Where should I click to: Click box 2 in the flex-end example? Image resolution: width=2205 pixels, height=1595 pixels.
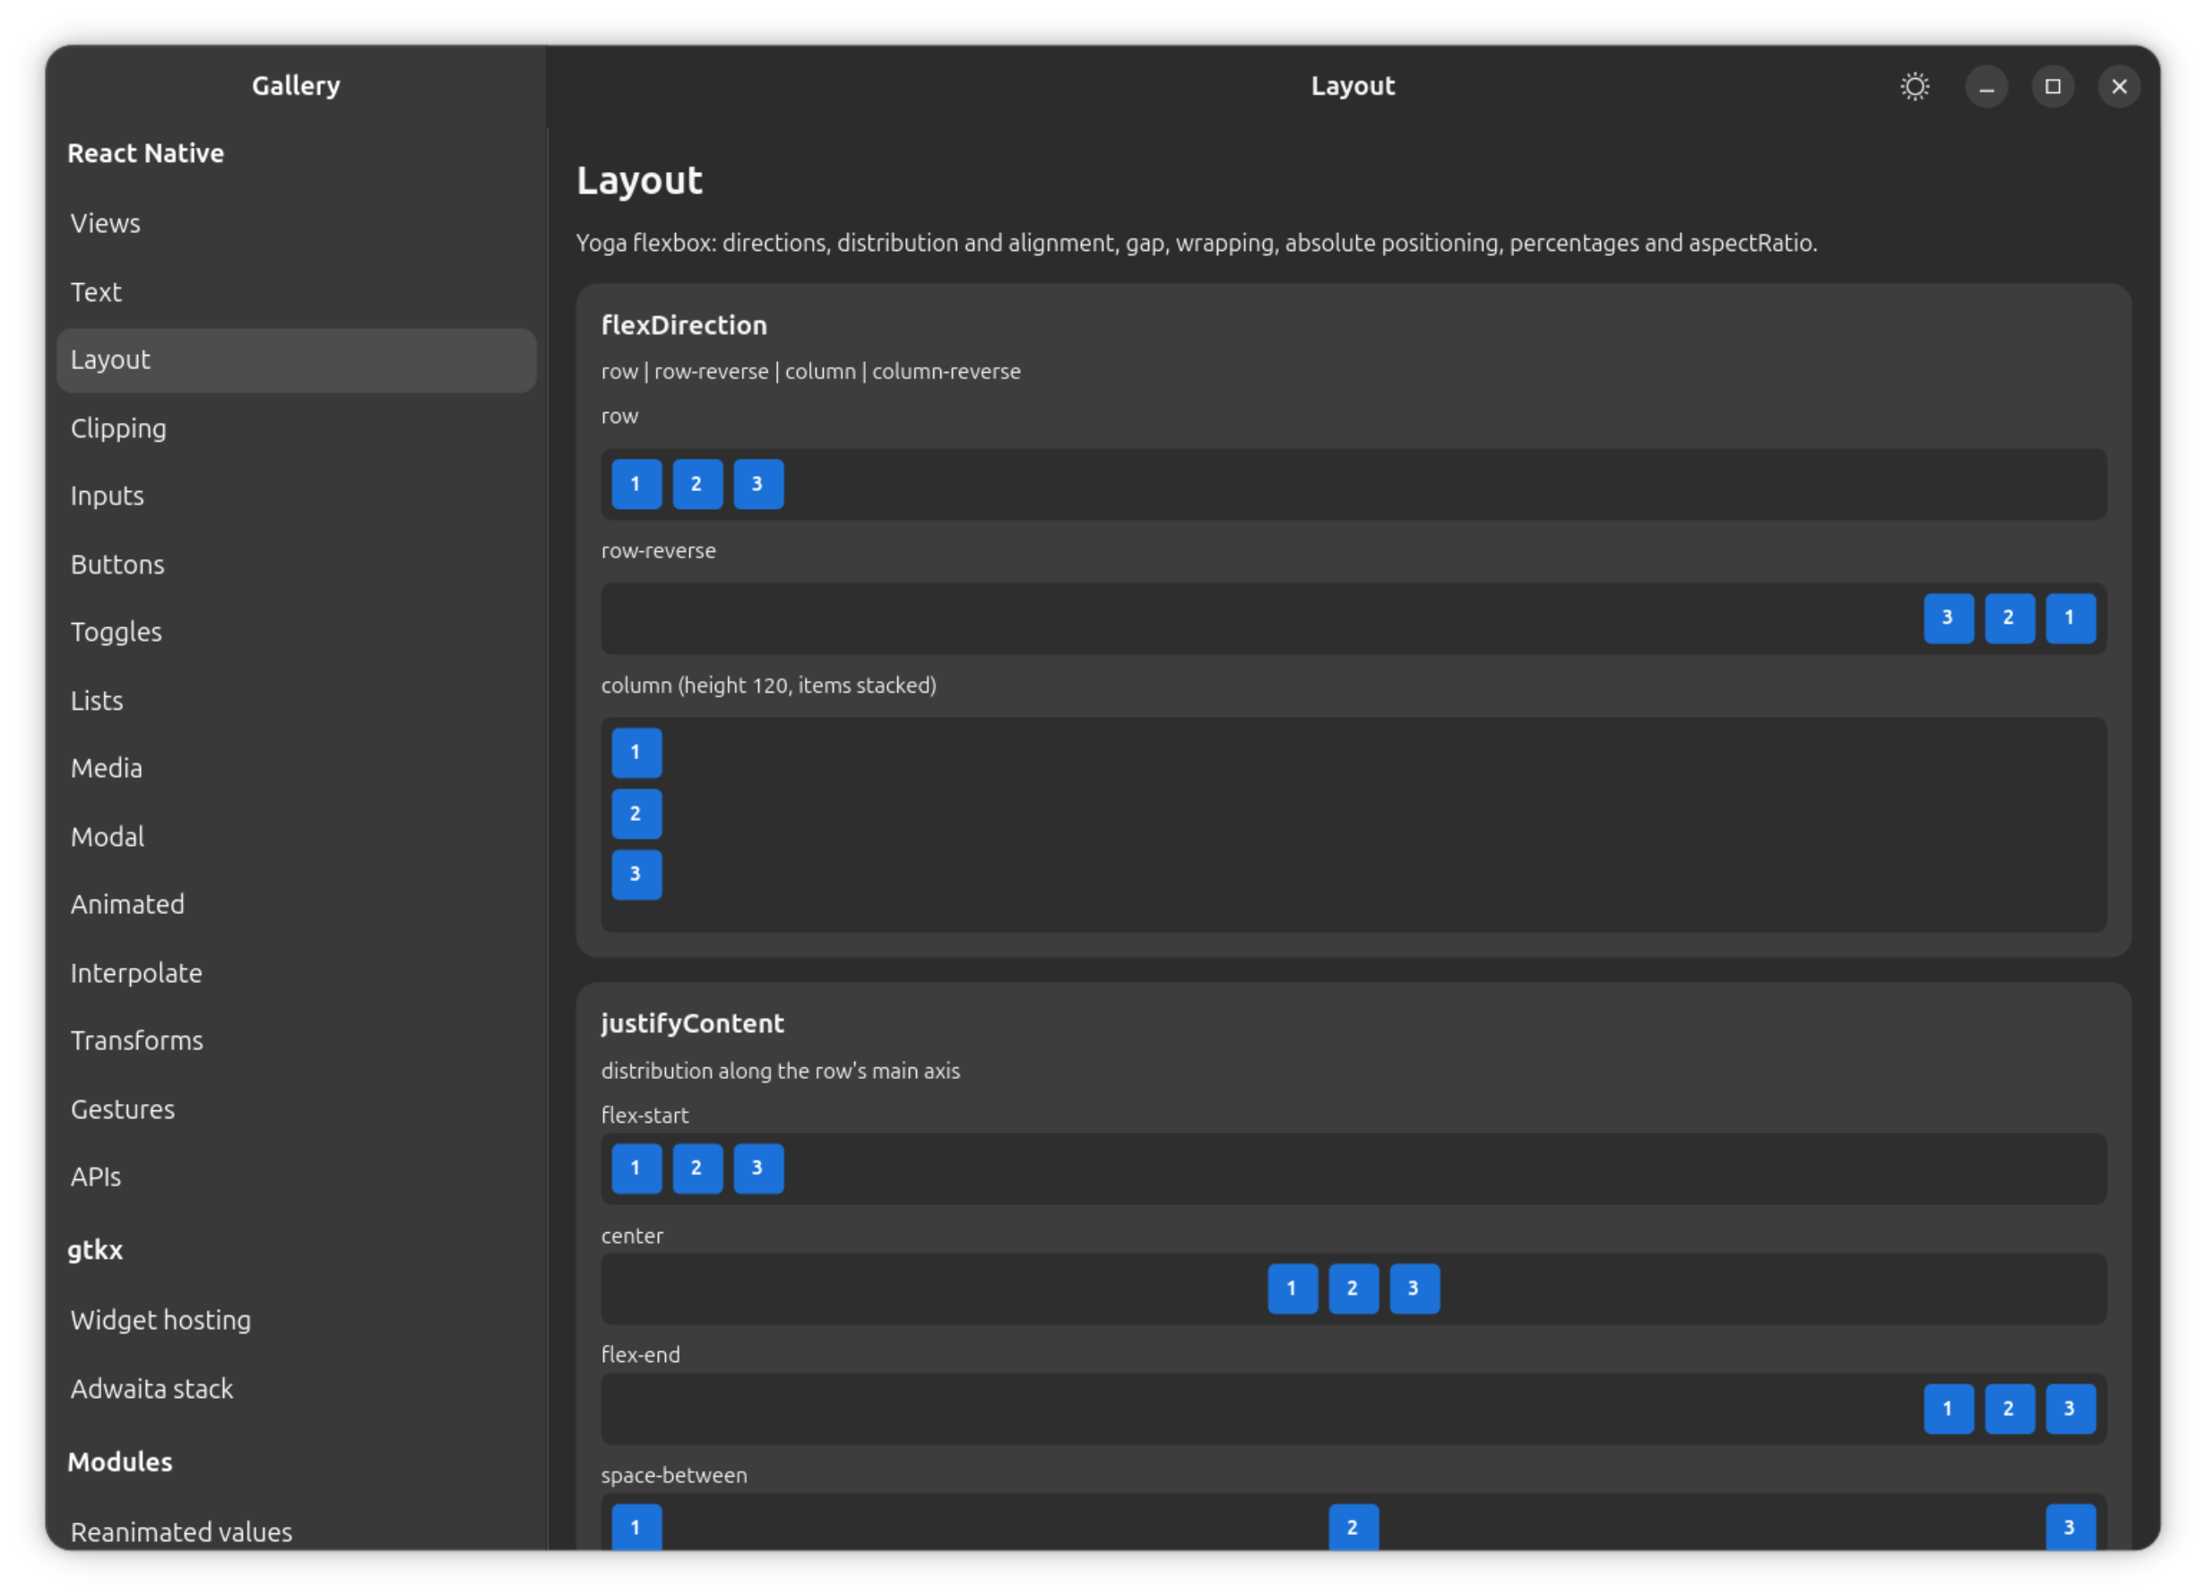[2009, 1409]
